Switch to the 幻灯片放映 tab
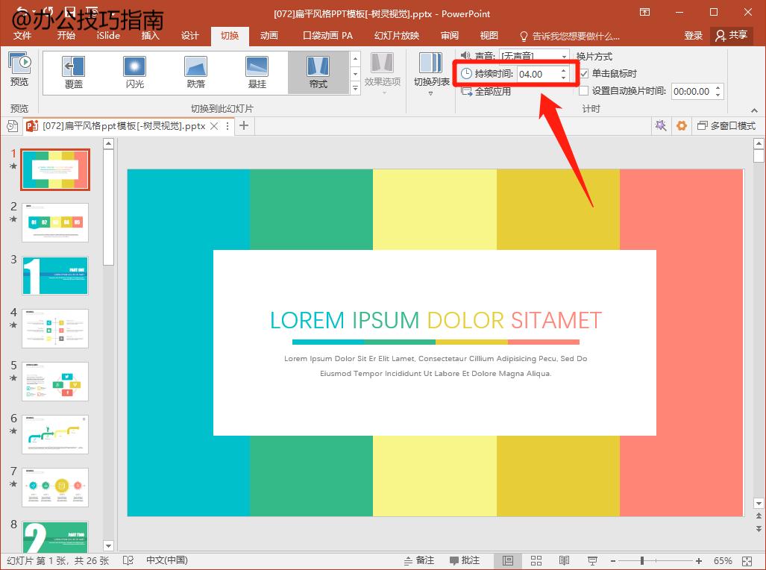The image size is (766, 570). (397, 36)
